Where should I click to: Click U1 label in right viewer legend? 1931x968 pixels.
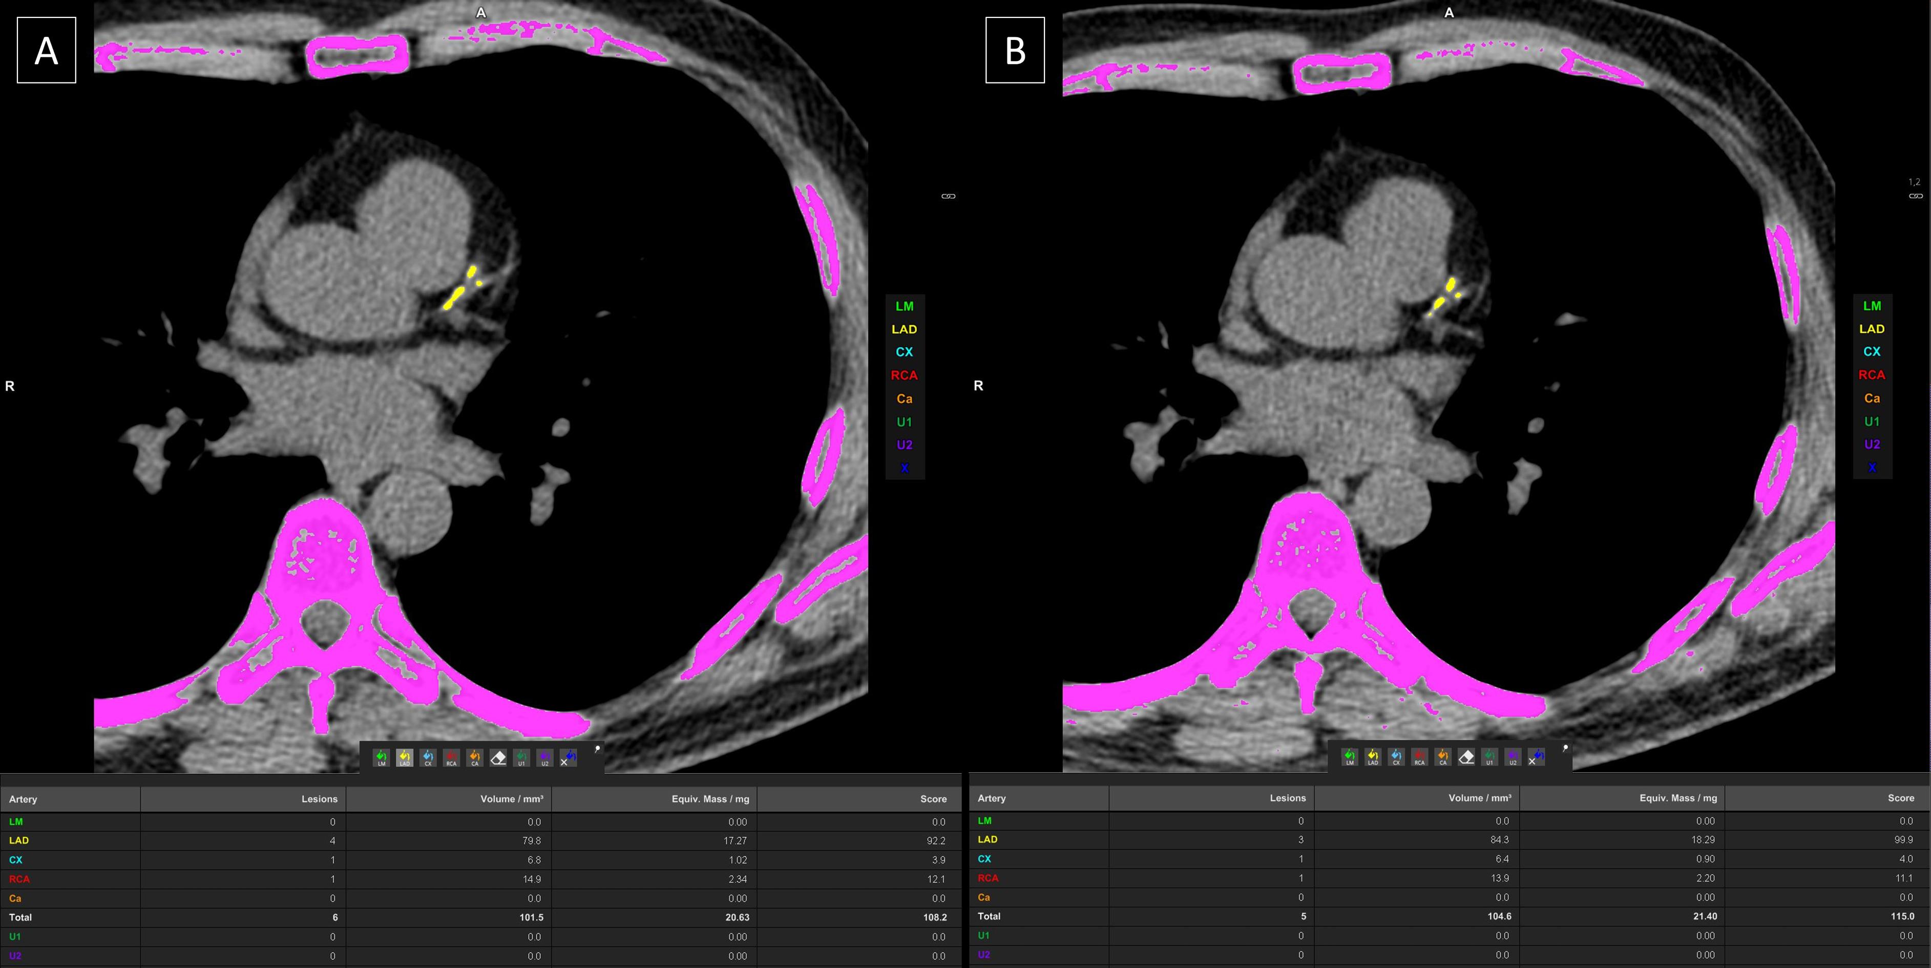1873,422
